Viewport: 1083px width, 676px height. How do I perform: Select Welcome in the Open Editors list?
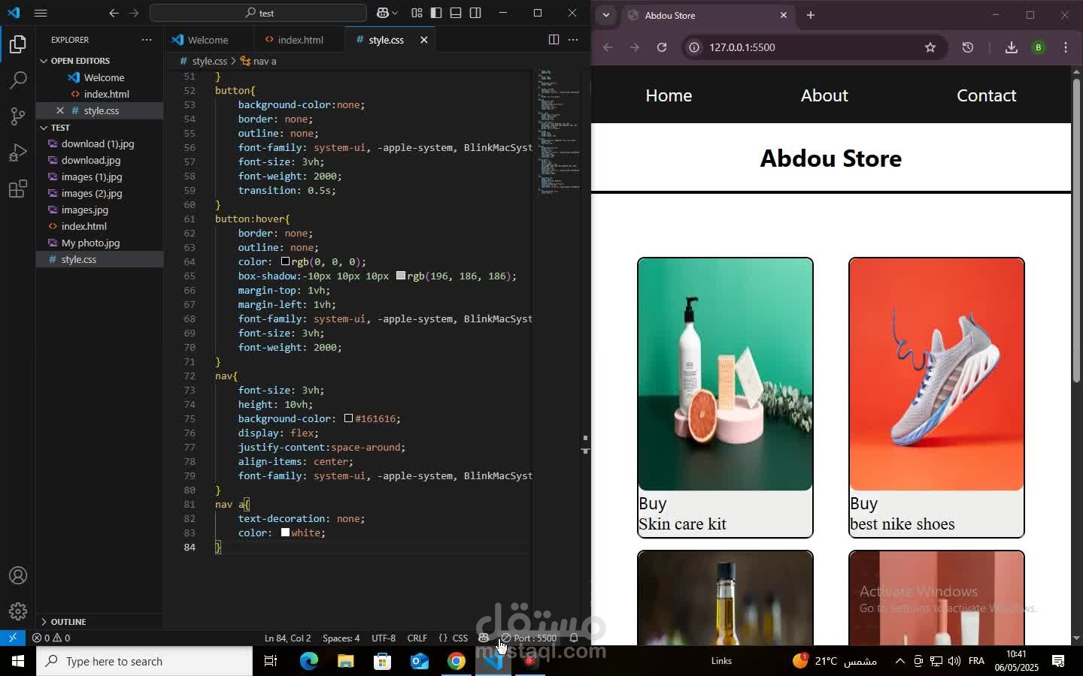pyautogui.click(x=104, y=77)
